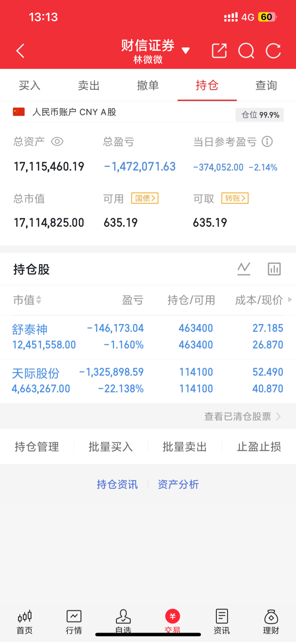296x642 pixels.
Task: Tap the 13:13 clock in status bar
Action: tap(43, 17)
